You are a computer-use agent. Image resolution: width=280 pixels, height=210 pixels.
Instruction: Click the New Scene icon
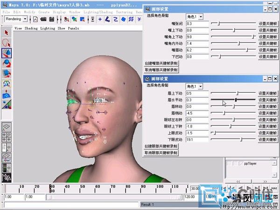pyautogui.click(x=35, y=19)
